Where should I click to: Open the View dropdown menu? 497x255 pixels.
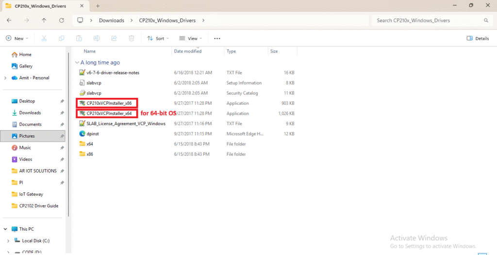(191, 38)
